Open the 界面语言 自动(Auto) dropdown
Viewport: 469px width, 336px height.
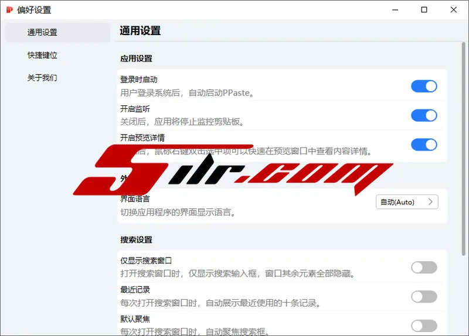tap(407, 202)
